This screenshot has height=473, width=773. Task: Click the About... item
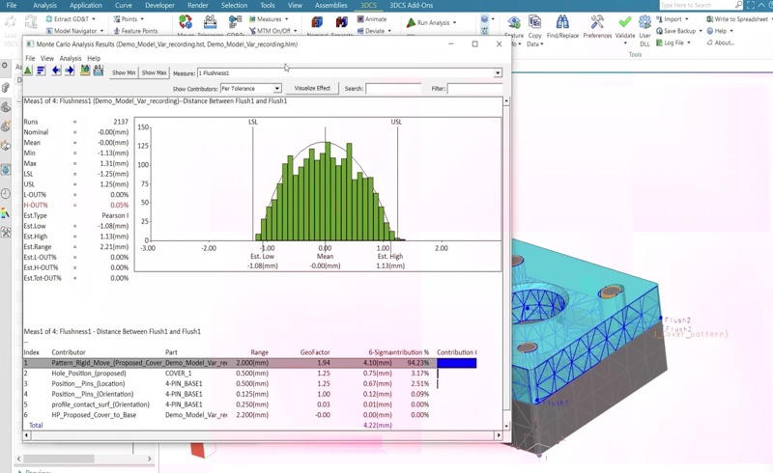(721, 42)
